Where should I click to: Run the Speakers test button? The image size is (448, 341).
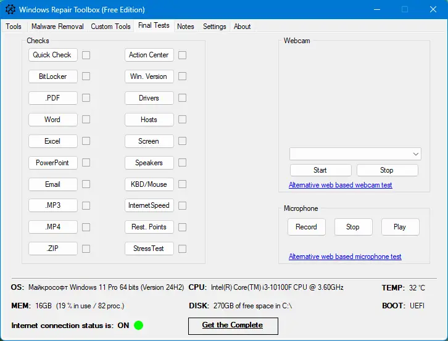(149, 163)
